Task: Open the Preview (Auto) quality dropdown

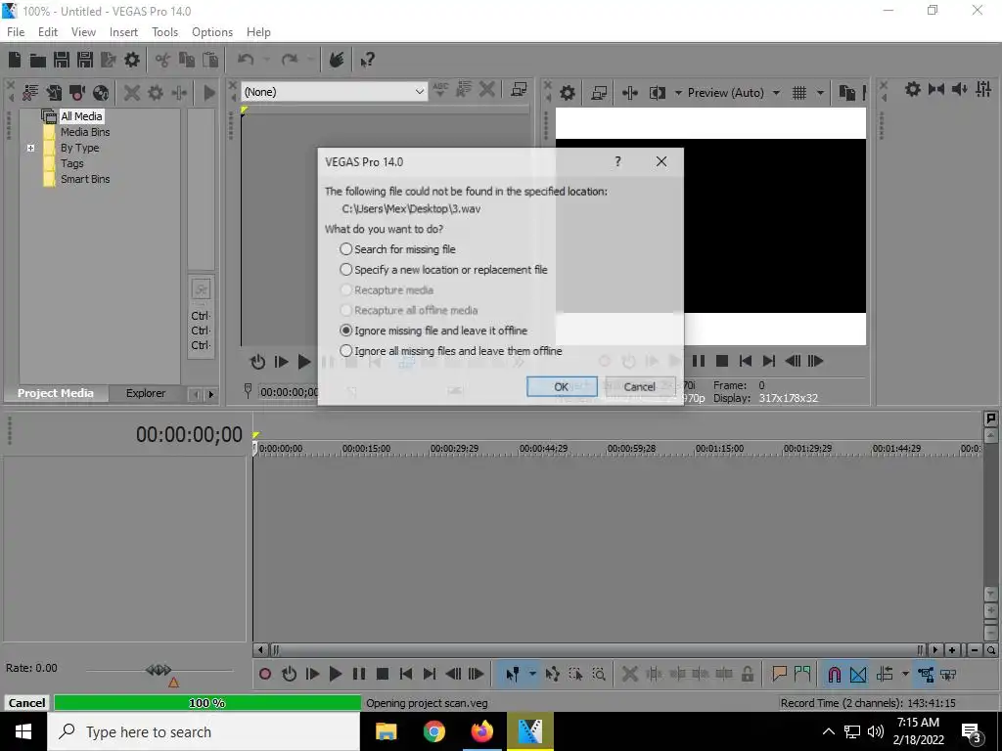Action: click(x=776, y=93)
